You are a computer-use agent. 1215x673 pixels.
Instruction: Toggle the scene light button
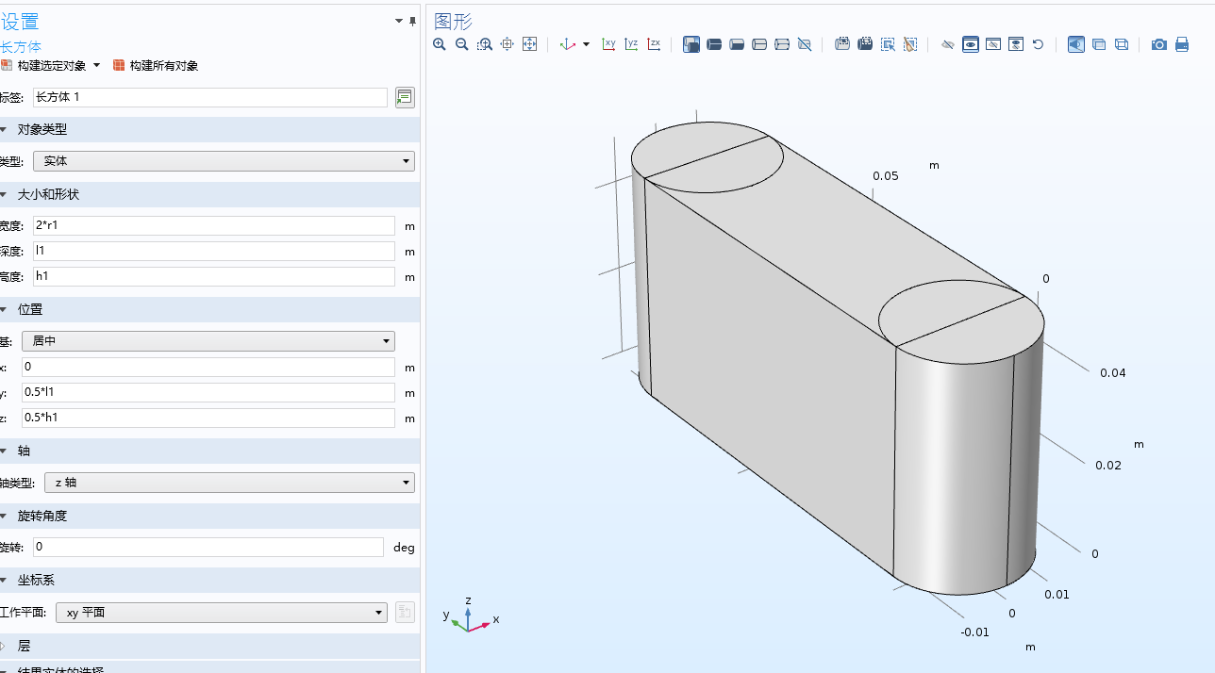[x=1076, y=44]
